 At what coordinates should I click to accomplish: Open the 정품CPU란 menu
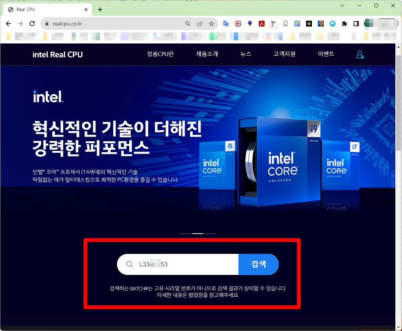[x=160, y=54]
